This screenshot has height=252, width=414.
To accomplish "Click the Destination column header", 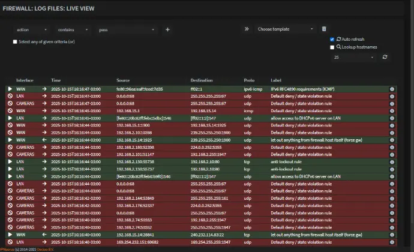I will coord(202,80).
